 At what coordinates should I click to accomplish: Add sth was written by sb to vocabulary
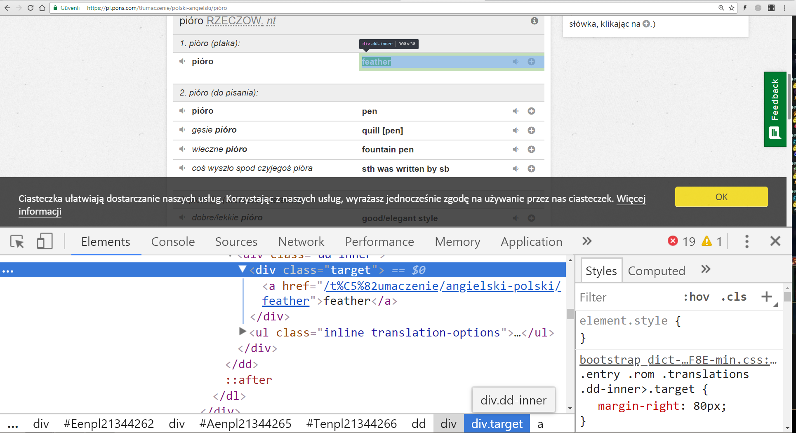pyautogui.click(x=532, y=168)
